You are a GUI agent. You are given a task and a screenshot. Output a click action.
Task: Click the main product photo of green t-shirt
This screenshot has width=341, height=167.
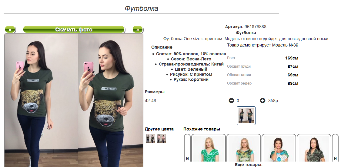(74, 100)
